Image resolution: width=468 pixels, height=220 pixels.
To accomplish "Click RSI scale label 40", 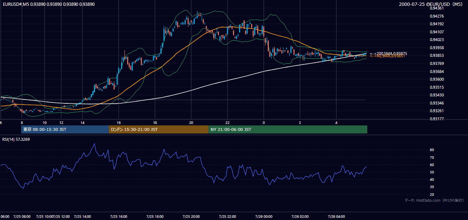I will 432,180.
